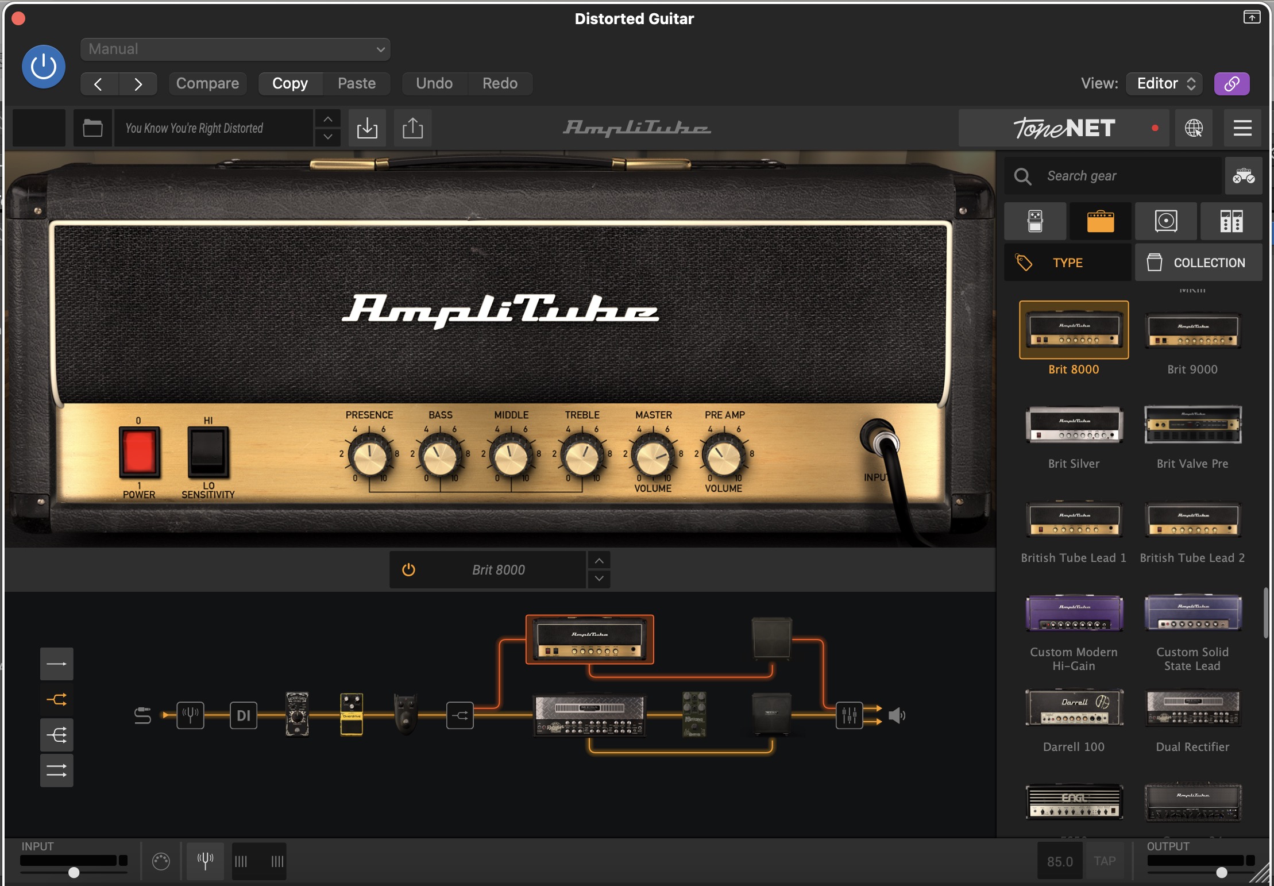Select the amplifier gear category
The width and height of the screenshot is (1274, 886).
pos(1101,221)
